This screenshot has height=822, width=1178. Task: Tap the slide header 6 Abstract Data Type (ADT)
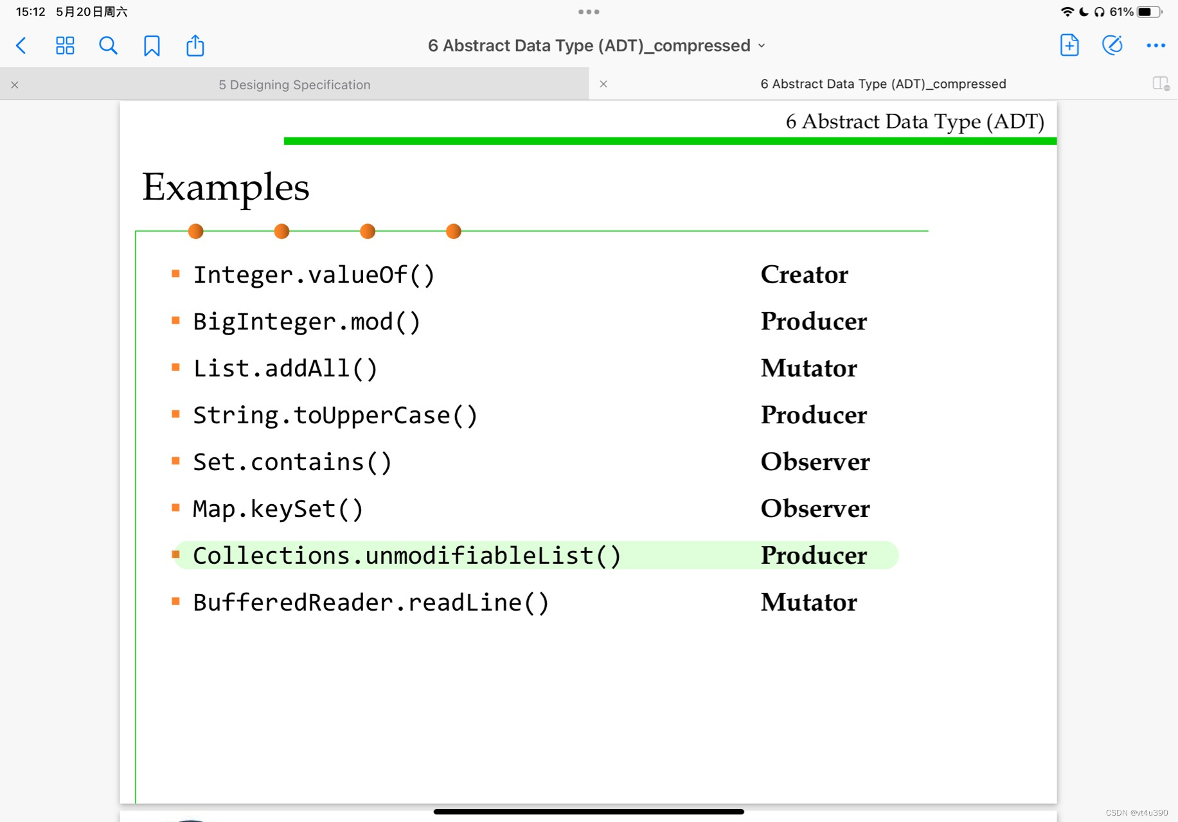[x=915, y=121]
